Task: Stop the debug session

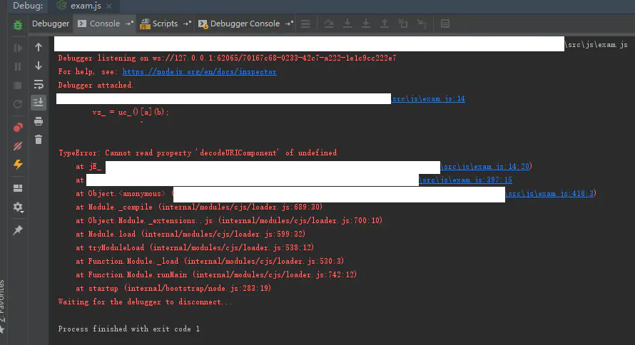Action: (x=18, y=86)
